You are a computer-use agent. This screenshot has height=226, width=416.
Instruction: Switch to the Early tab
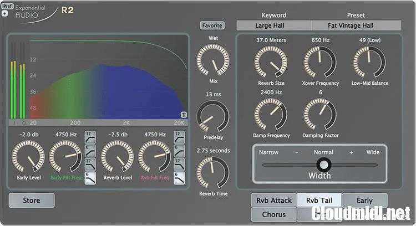[x=364, y=201]
